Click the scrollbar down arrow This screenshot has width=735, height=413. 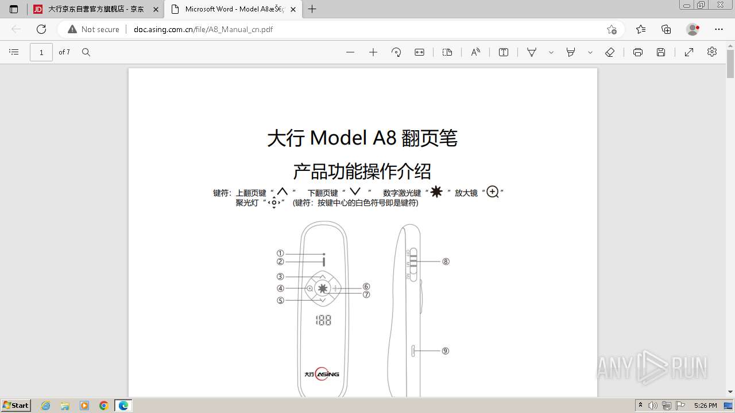730,392
